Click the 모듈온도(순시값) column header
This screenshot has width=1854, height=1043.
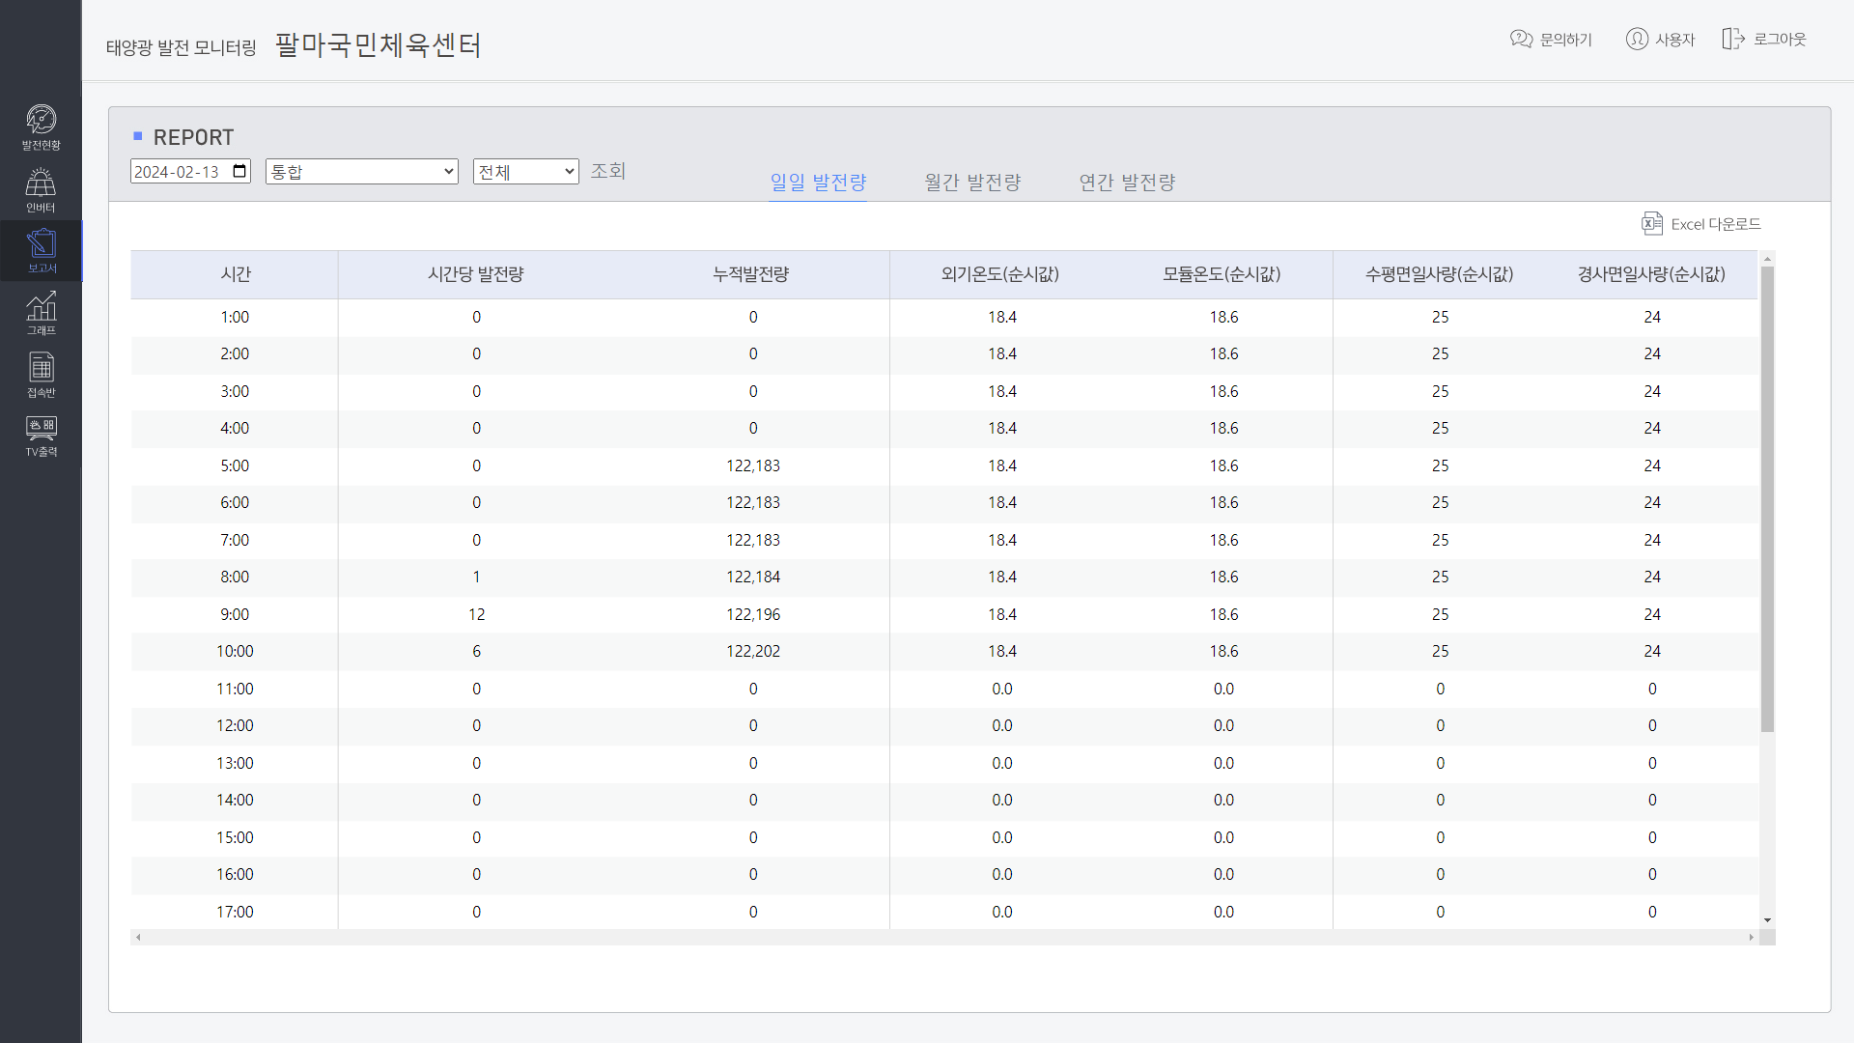1222,274
